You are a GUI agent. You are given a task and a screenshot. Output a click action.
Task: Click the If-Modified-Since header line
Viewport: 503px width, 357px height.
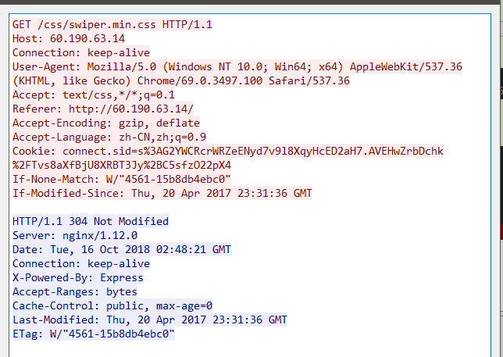(162, 194)
